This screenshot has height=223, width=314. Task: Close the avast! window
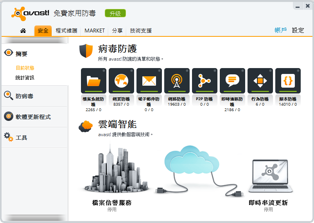308,6
